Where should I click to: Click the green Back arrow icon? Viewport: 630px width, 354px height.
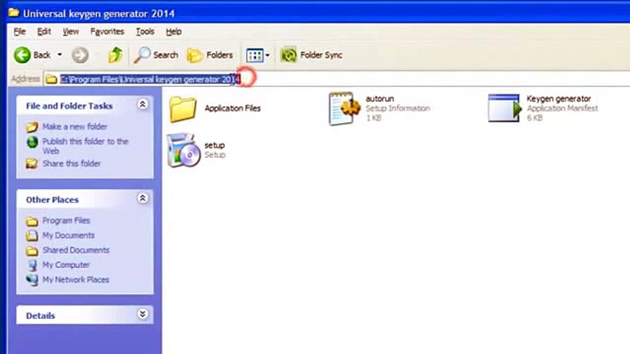click(x=22, y=55)
